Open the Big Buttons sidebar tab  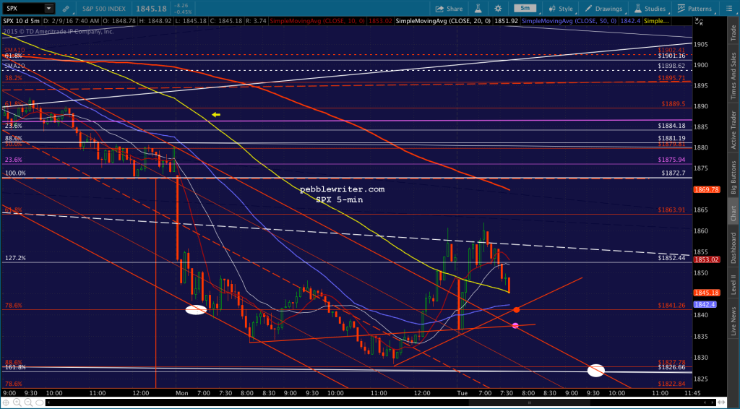tap(733, 178)
